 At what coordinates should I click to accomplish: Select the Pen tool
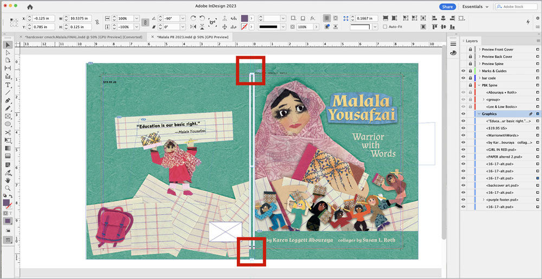point(8,100)
